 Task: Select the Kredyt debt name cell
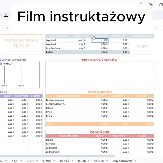[69, 140]
